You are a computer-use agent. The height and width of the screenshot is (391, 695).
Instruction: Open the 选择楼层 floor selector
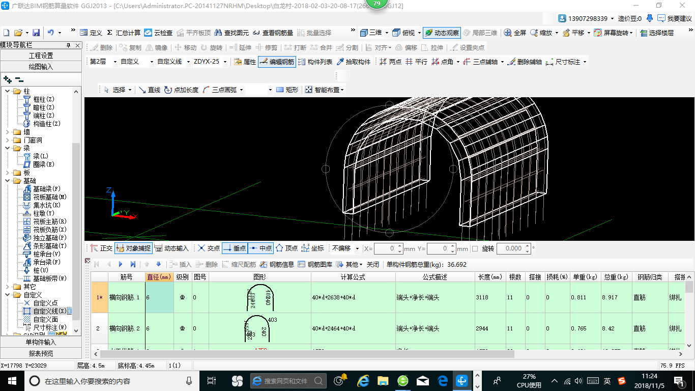coord(657,33)
